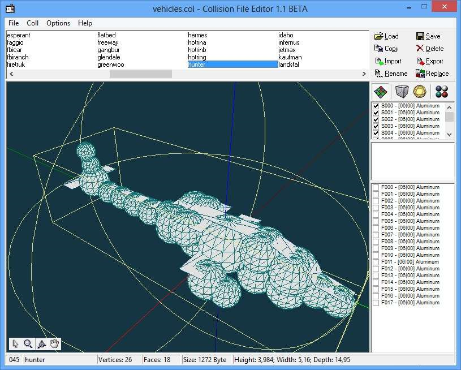
Task: Click the hunter name in status bar
Action: coord(60,360)
